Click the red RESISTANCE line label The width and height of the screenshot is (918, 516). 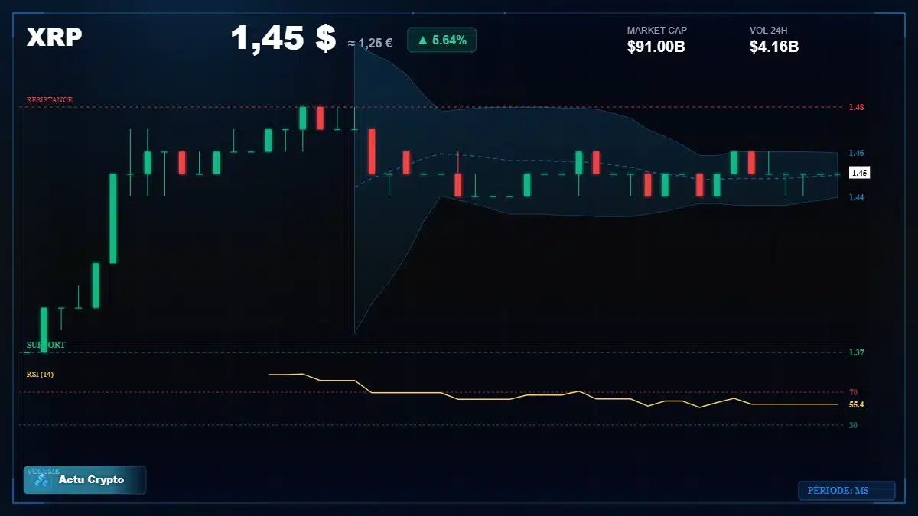(x=50, y=100)
